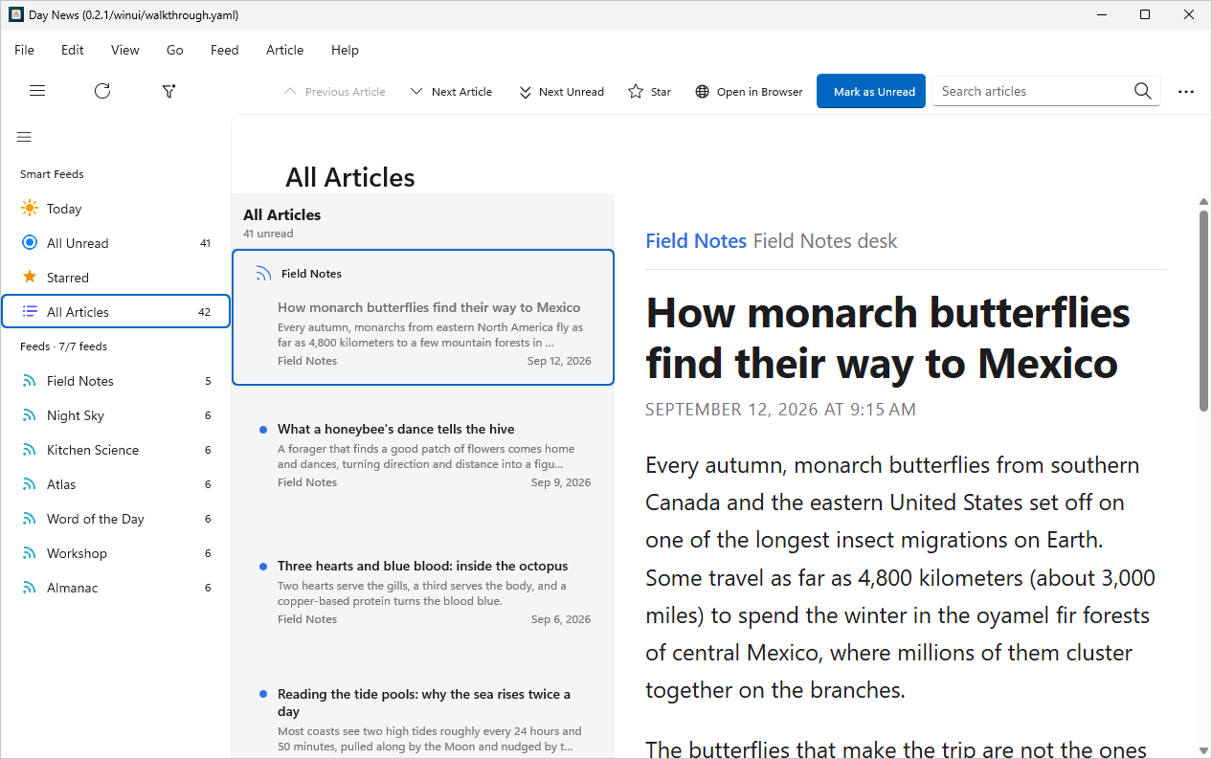Open the File menu
Image resolution: width=1212 pixels, height=759 pixels.
pyautogui.click(x=24, y=50)
